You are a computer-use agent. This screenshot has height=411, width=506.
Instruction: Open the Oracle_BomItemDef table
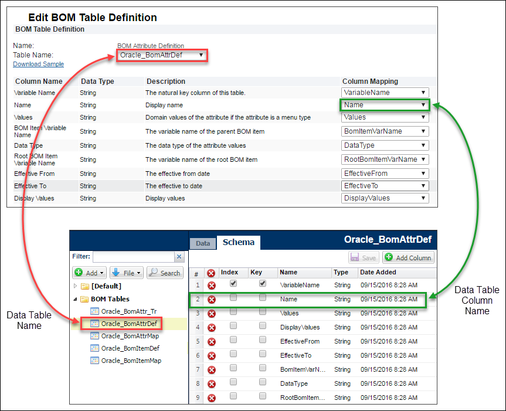[128, 348]
